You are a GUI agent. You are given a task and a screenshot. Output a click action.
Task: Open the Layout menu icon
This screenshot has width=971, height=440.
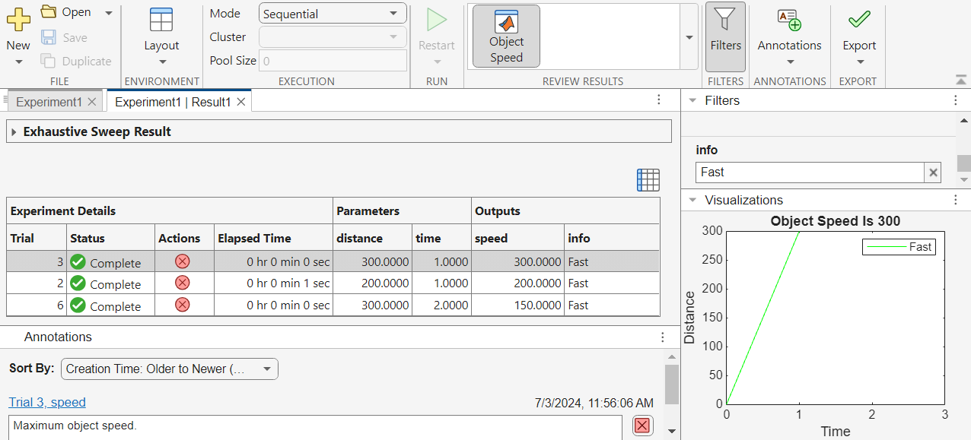coord(161,21)
